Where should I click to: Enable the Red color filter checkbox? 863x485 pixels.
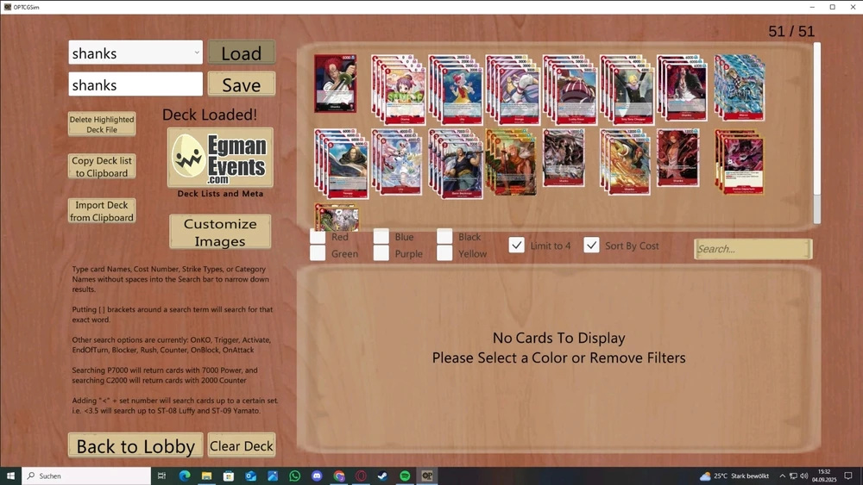[x=318, y=237]
